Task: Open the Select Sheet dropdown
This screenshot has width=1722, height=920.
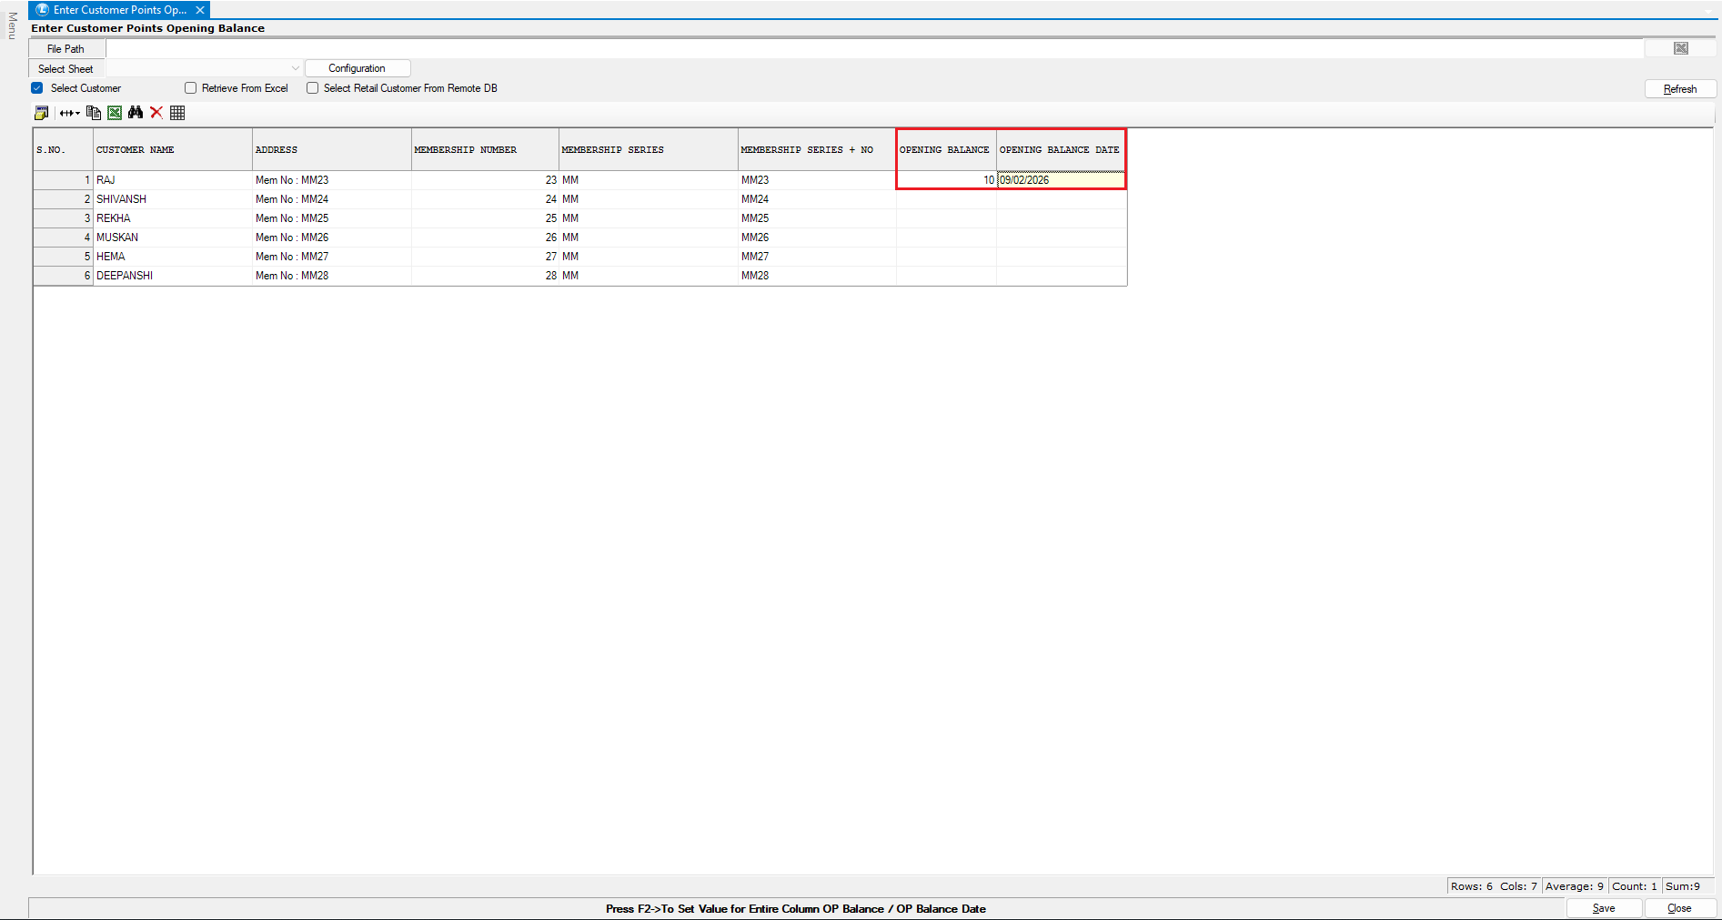Action: click(295, 68)
